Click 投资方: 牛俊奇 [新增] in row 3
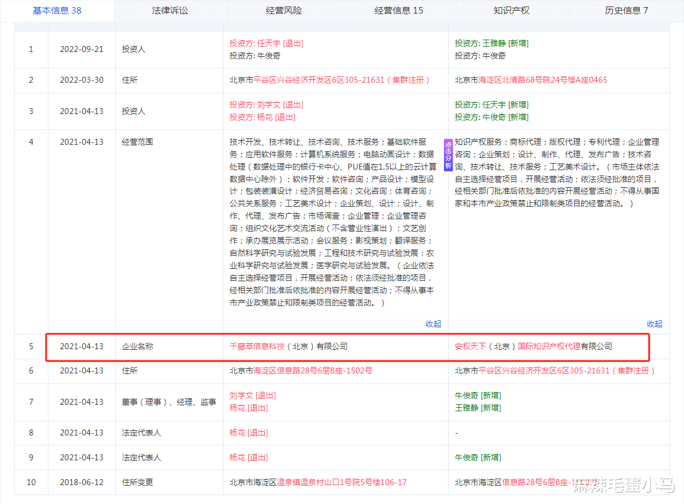Viewport: 684px width, 504px height. pos(492,117)
